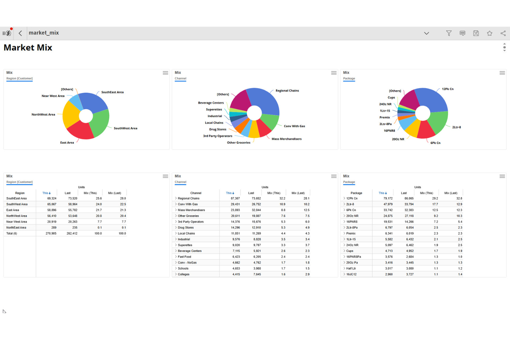Click Premix row label in Package table
The height and width of the screenshot is (340, 510).
pyautogui.click(x=351, y=234)
